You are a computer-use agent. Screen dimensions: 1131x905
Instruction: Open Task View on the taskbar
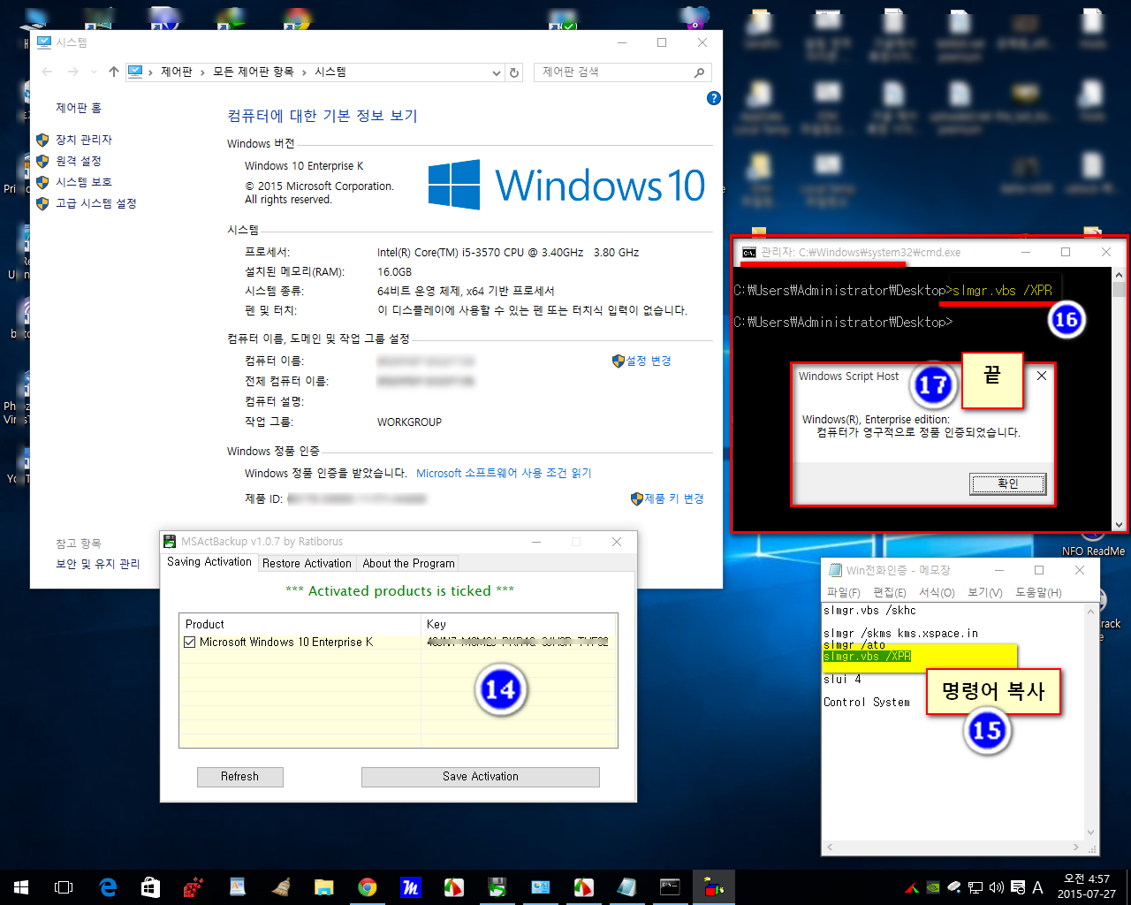pyautogui.click(x=64, y=887)
